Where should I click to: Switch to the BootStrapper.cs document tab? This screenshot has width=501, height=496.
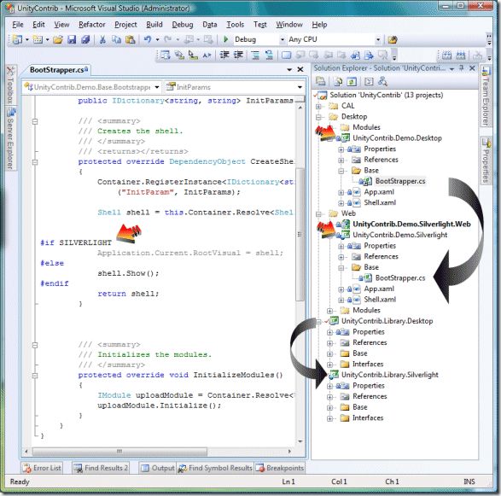pos(58,70)
